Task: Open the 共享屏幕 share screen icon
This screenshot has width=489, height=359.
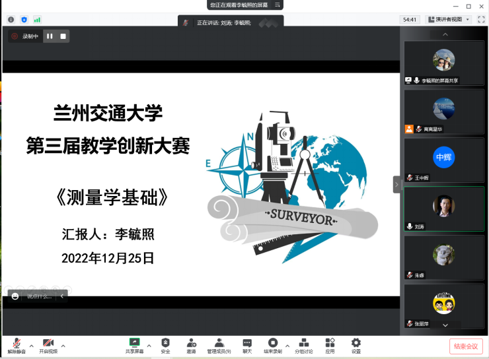Action: click(135, 344)
